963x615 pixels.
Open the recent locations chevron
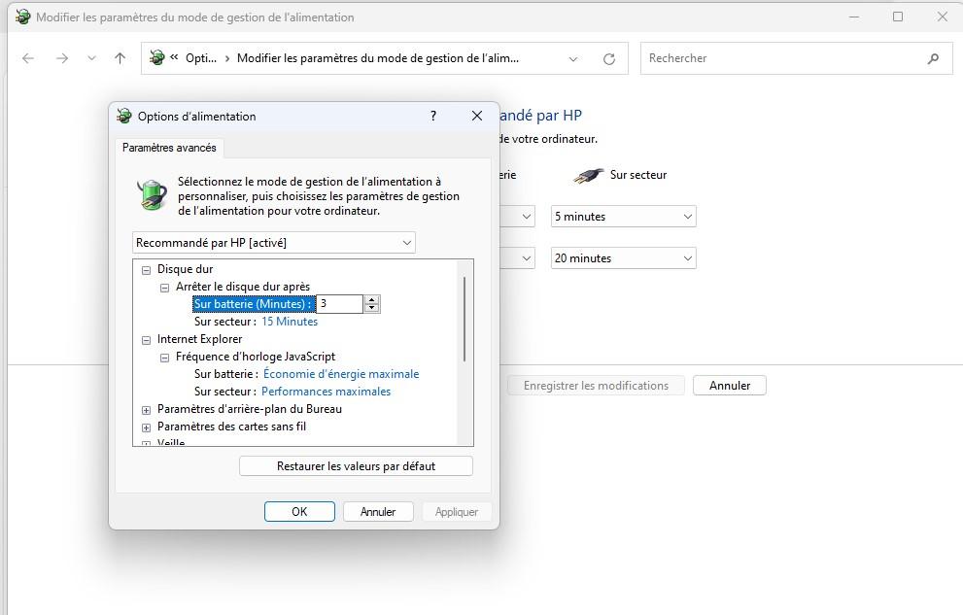91,58
